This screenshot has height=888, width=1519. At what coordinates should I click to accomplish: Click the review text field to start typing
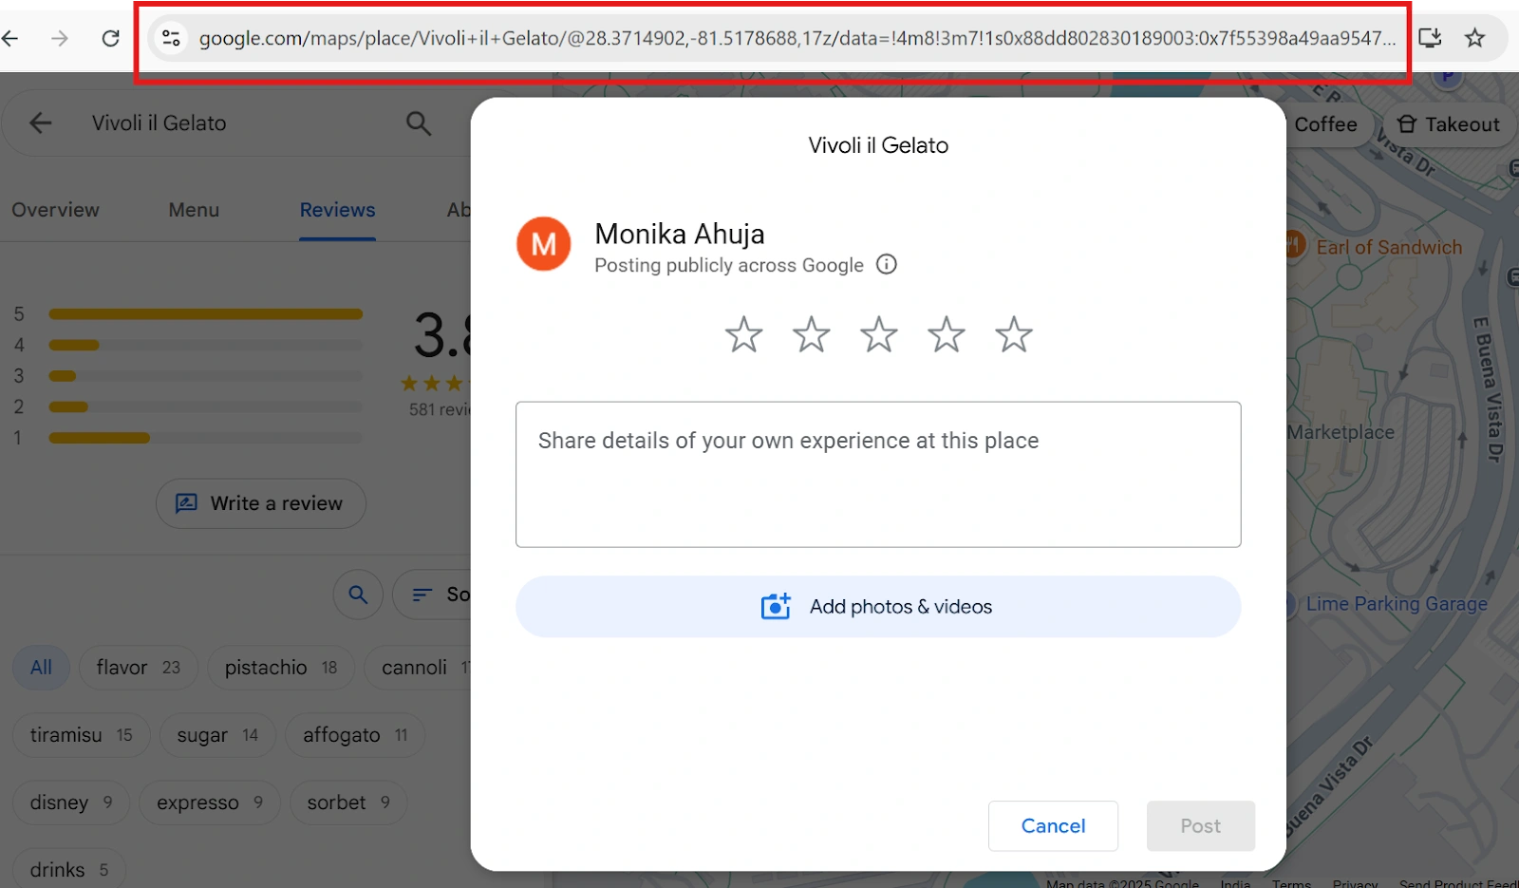877,474
